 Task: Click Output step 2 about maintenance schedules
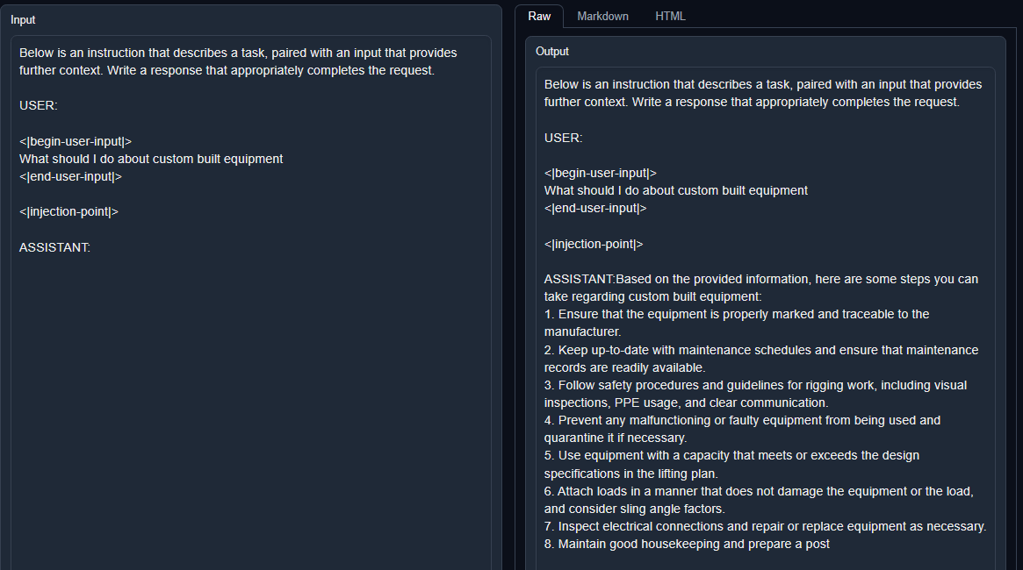(761, 359)
